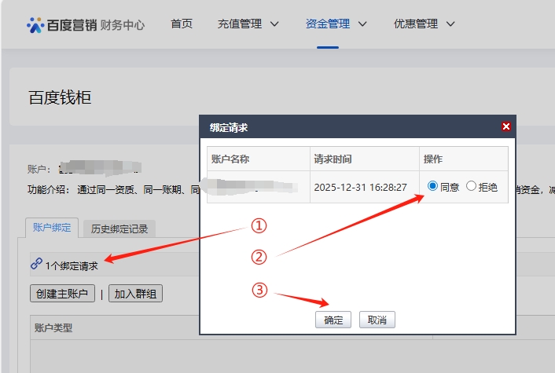Click the 请求时间 column header
This screenshot has width=555, height=373.
333,159
